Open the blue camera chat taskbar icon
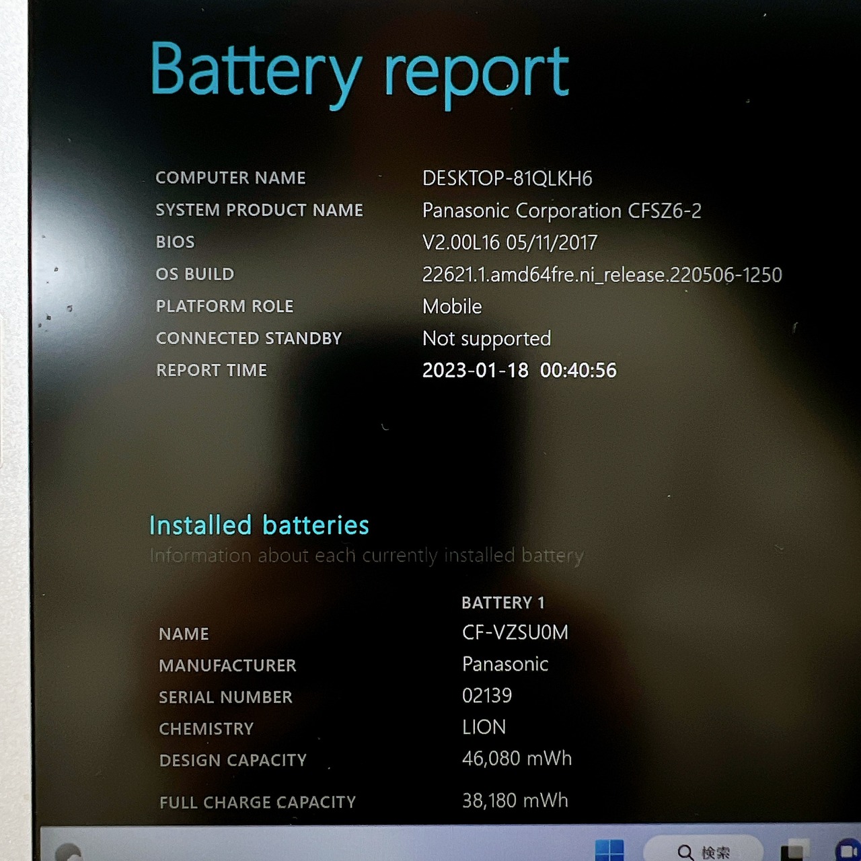Screen dimensions: 861x861 pos(847,851)
